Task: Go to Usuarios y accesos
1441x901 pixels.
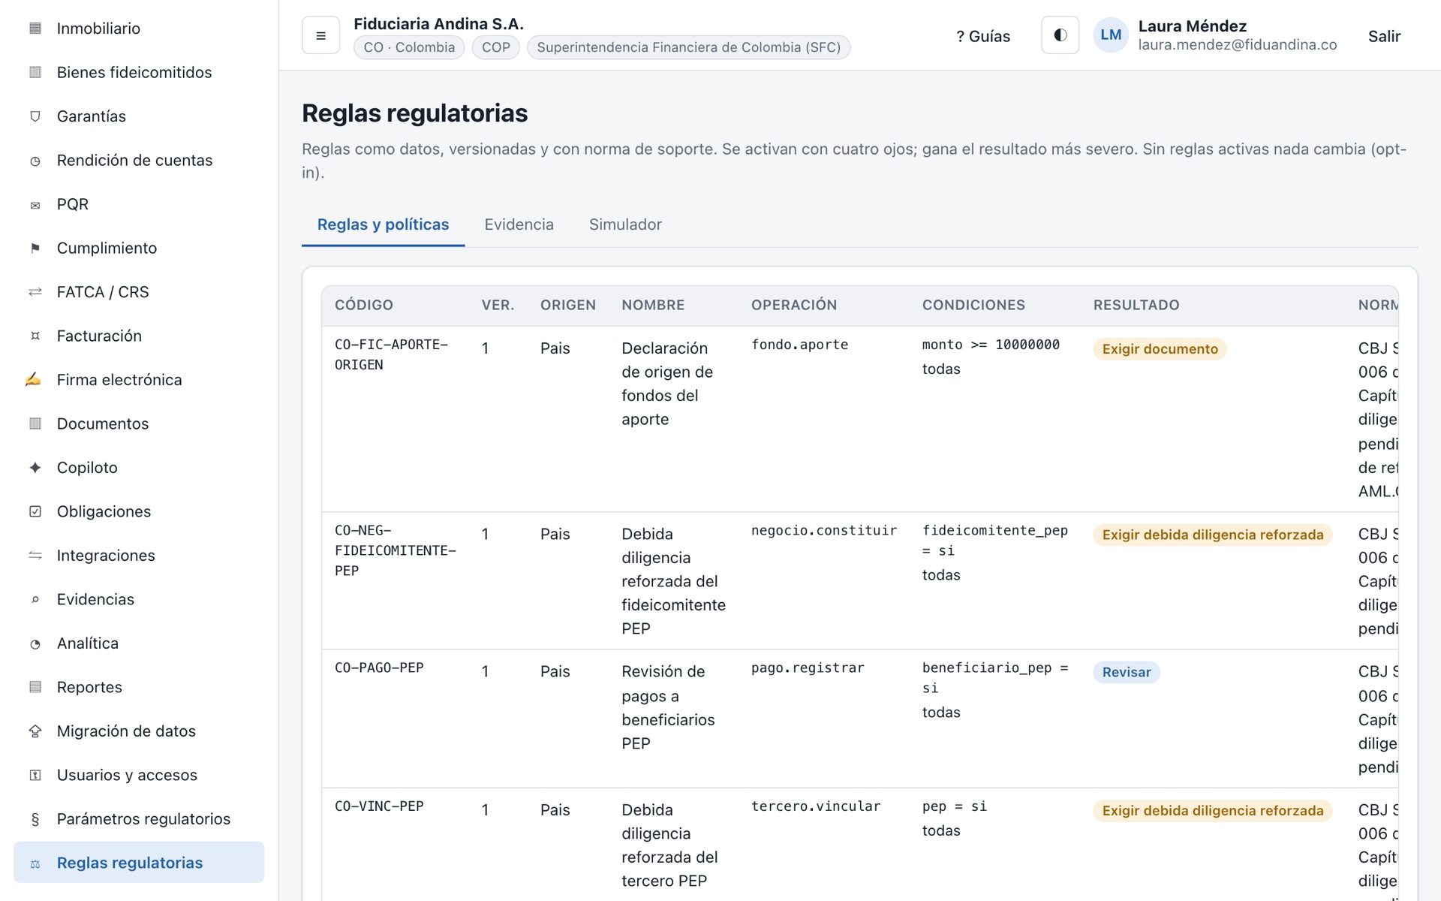Action: point(139,775)
